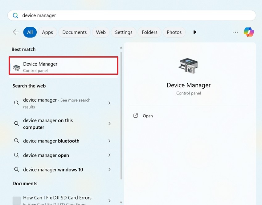Image resolution: width=262 pixels, height=205 pixels.
Task: Switch to the Settings filter tab
Action: [x=124, y=32]
